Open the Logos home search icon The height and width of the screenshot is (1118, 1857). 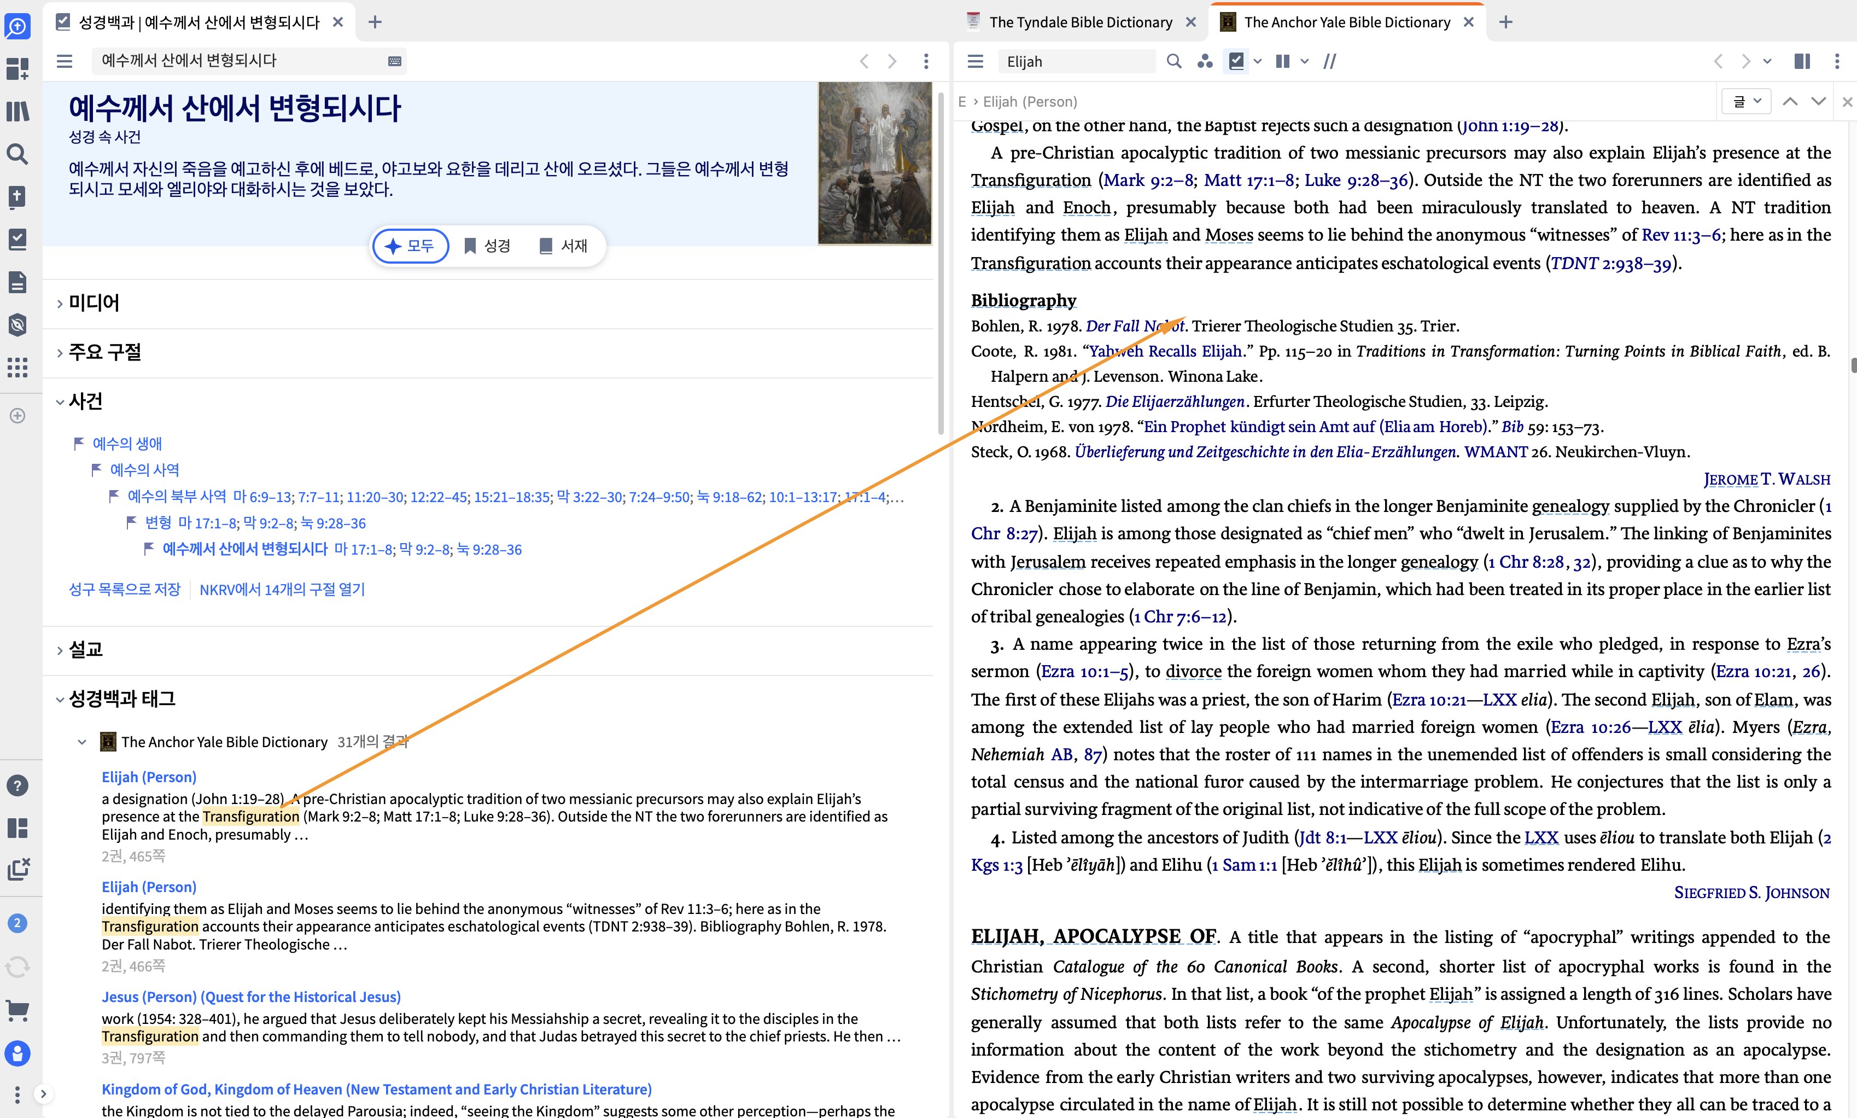[17, 26]
